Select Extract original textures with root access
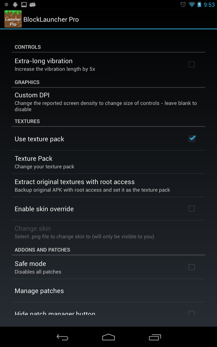Screen dimensions: 217x347 pyautogui.click(x=108, y=185)
